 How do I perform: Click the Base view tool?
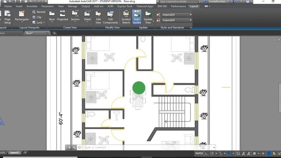click(52, 16)
